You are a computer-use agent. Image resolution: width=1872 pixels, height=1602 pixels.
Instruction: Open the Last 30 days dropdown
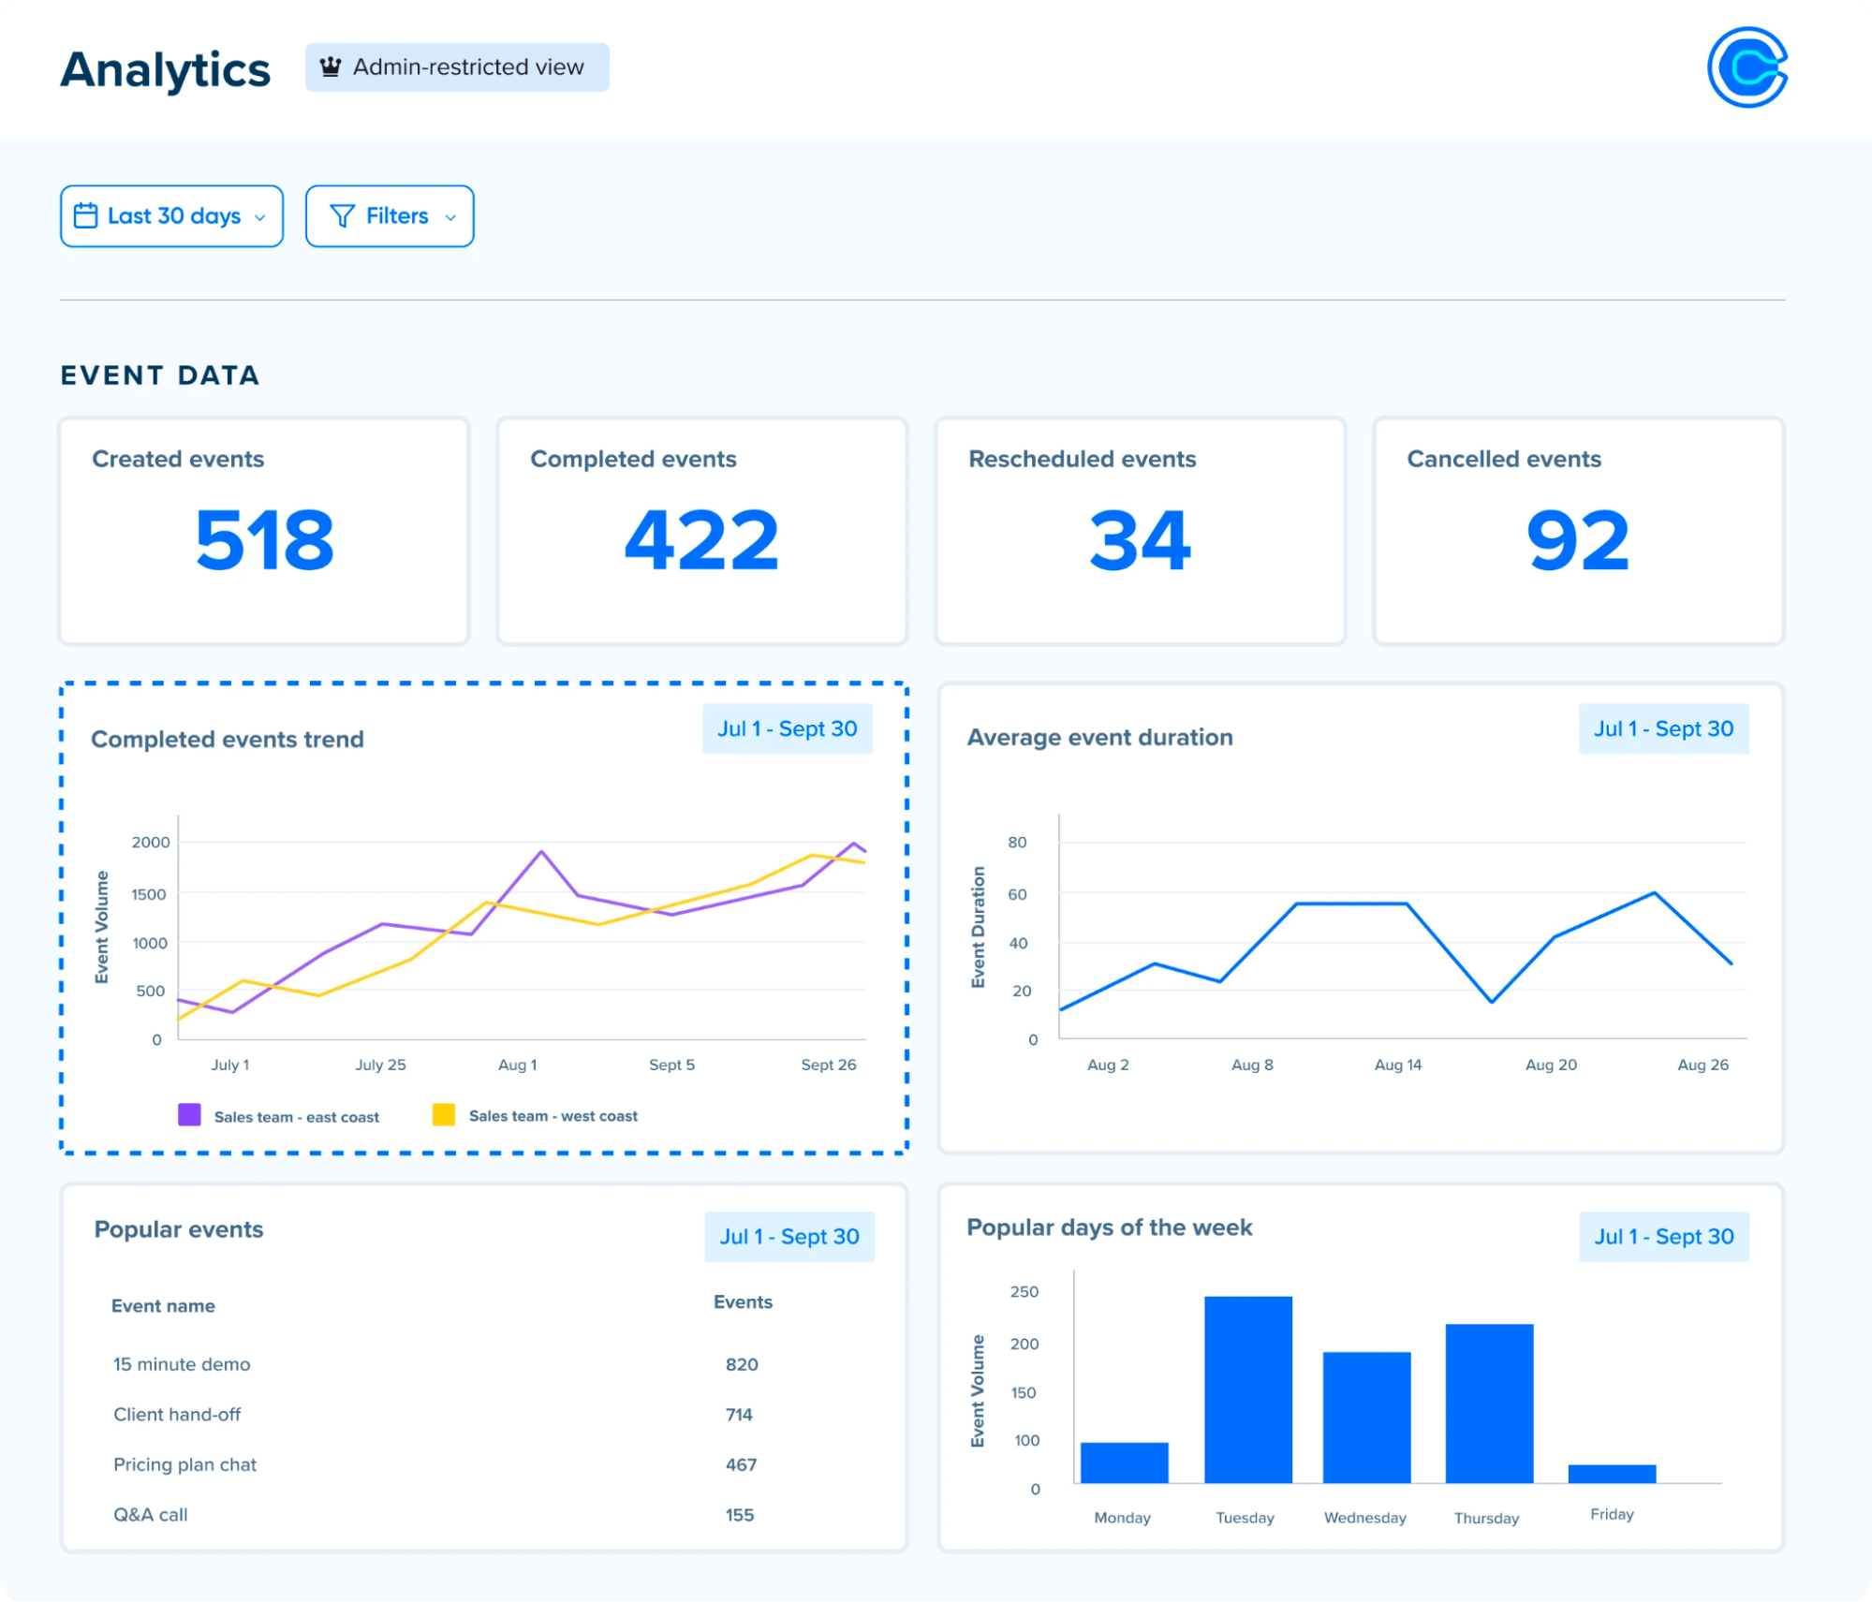[171, 215]
